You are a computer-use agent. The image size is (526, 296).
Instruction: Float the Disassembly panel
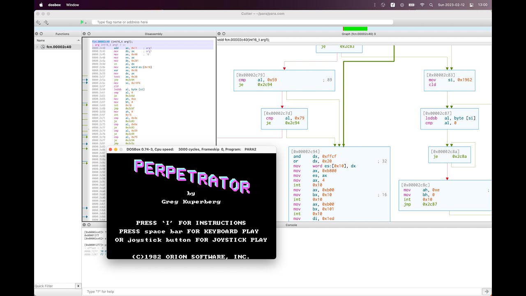click(x=89, y=34)
